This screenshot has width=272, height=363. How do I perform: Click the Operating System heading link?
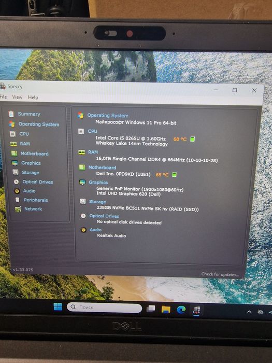(x=108, y=115)
